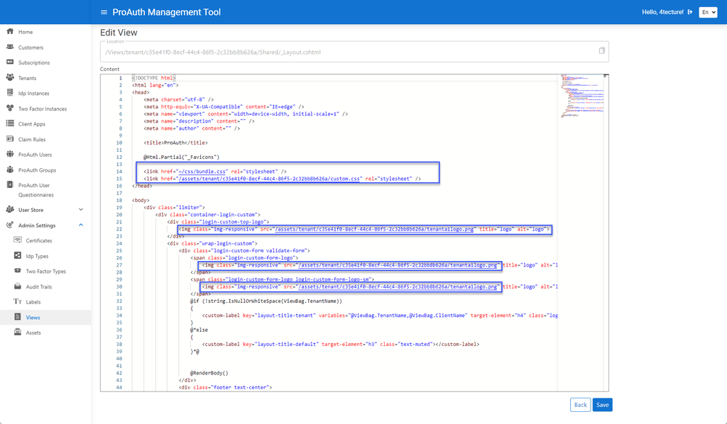Open ProAuth User Questionnaires page

click(35, 189)
